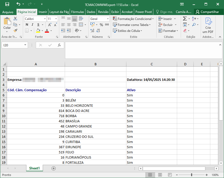Screen dimensions: 224x178
Task: Switch to the Fórmulas tab
Action: click(78, 12)
